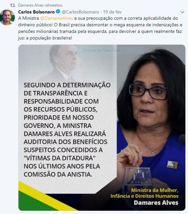Click the "19 de fev" timestamp
The height and width of the screenshot is (214, 188).
[x=112, y=12]
